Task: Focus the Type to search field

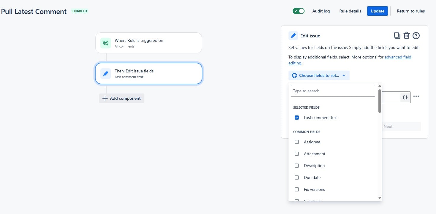Action: point(333,91)
